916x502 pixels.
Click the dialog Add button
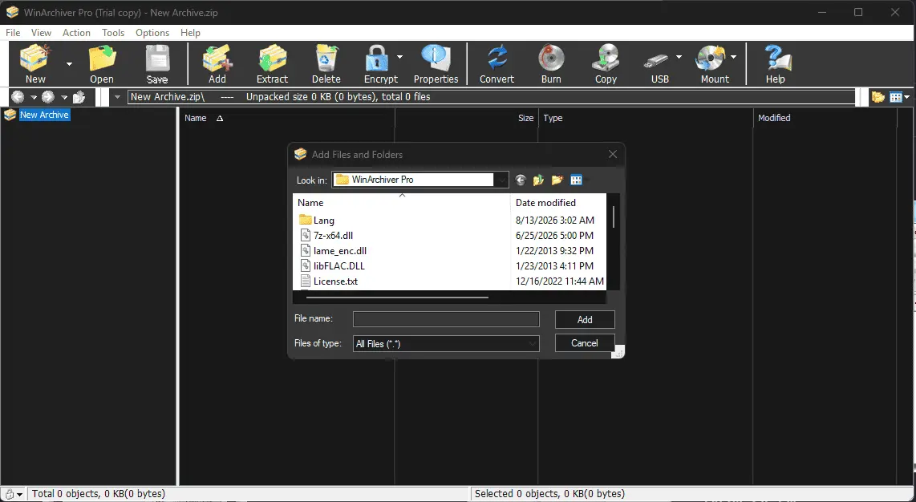[585, 319]
